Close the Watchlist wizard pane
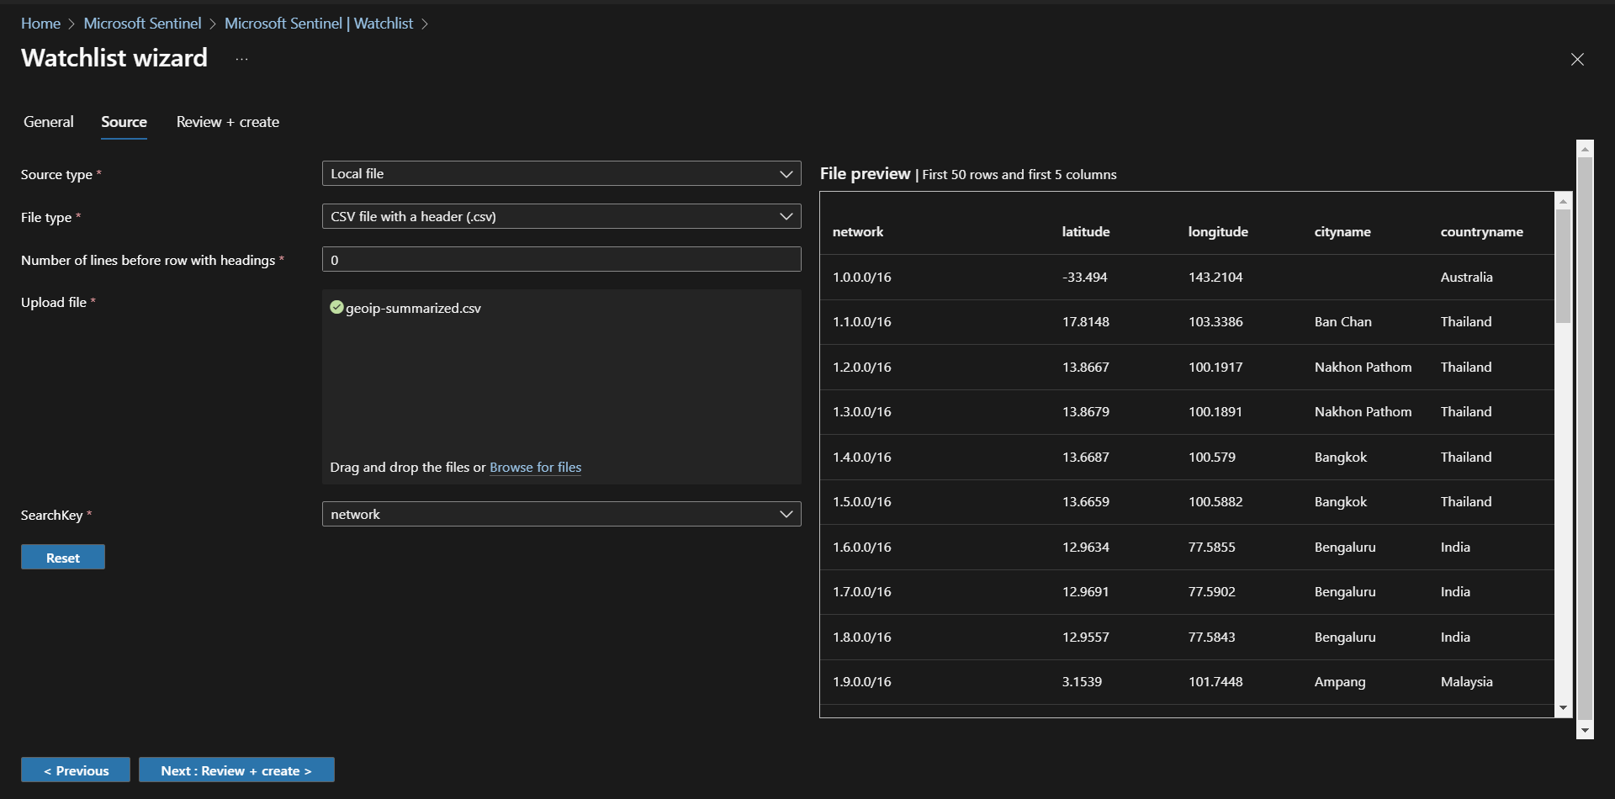Screen dimensions: 1615x799 coord(1577,59)
